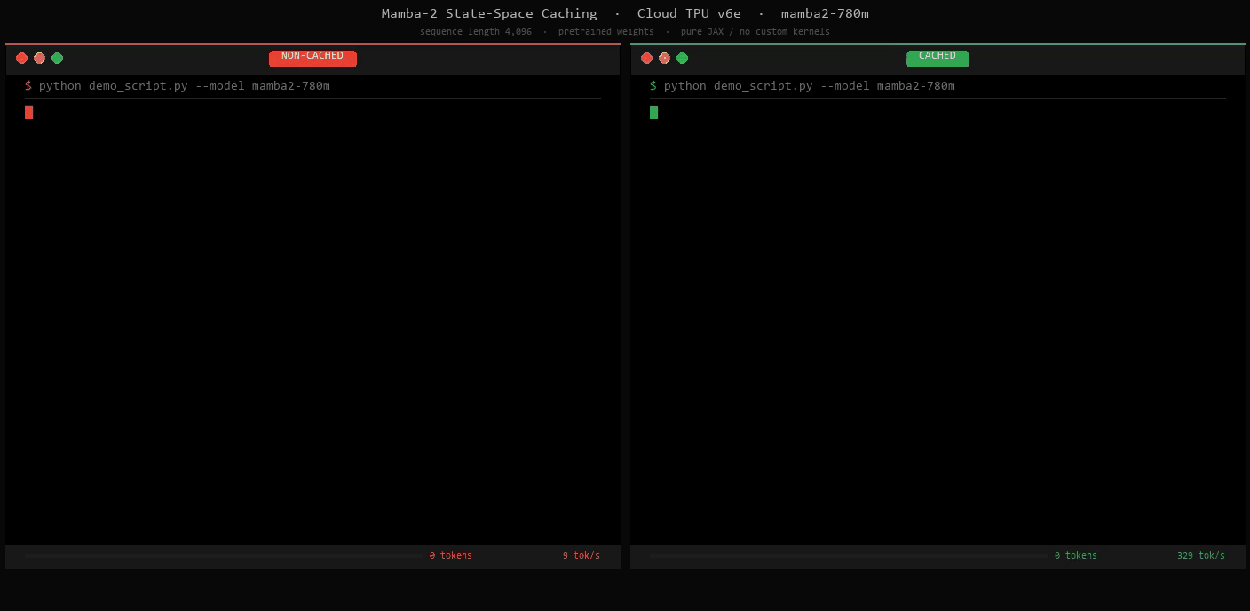Viewport: 1250px width, 611px height.
Task: Click the middle traffic light dot on the left terminal
Action: pyautogui.click(x=39, y=58)
